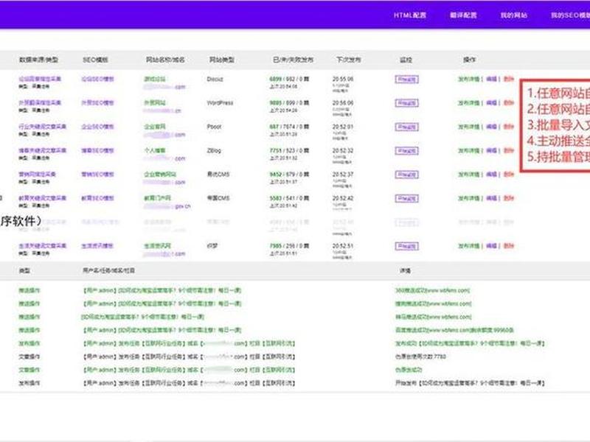
Task: Select the 360推送成功 log detail
Action: coord(432,290)
